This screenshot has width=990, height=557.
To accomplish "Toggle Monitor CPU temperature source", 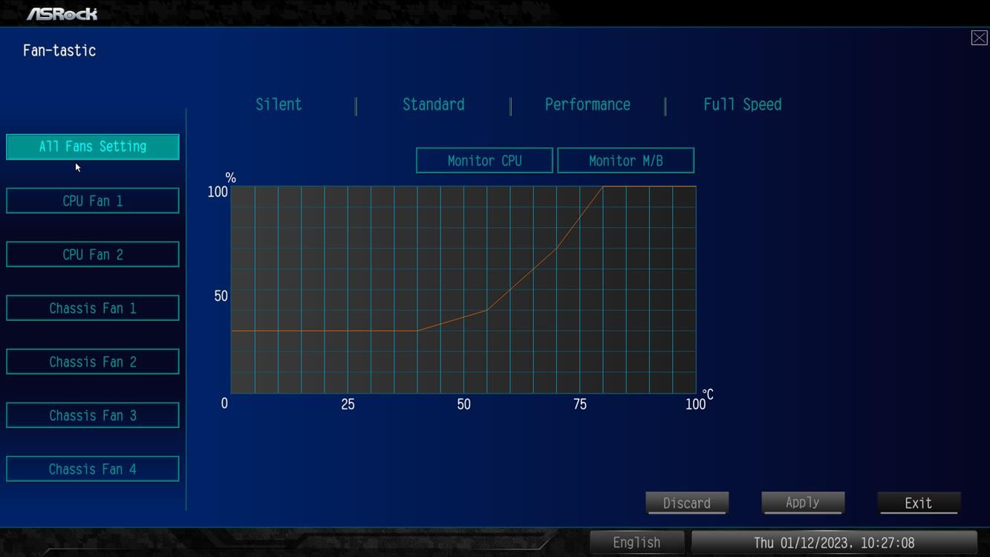I will click(x=484, y=160).
